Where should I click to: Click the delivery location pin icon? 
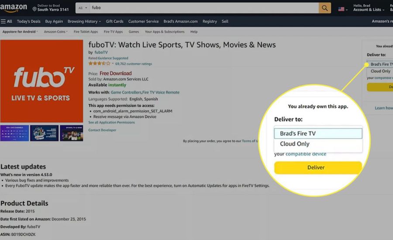point(34,9)
